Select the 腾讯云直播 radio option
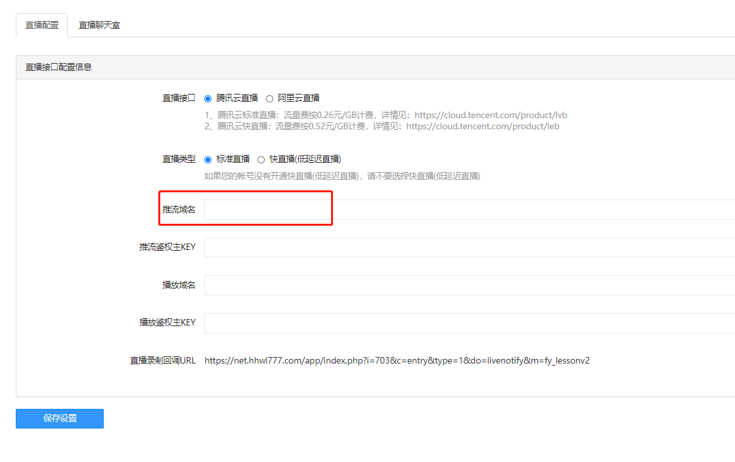The height and width of the screenshot is (462, 735). [208, 99]
